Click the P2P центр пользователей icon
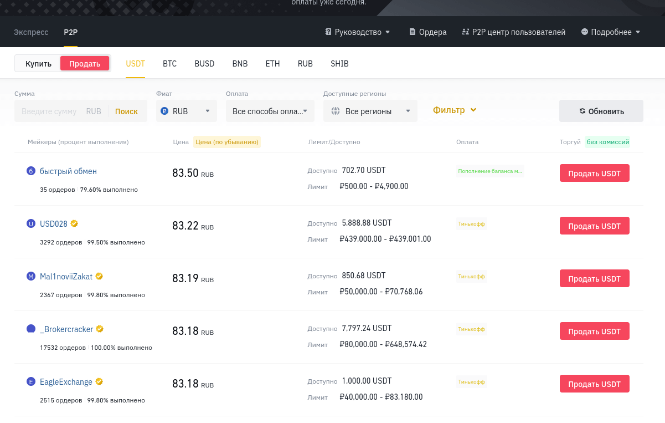 coord(465,32)
